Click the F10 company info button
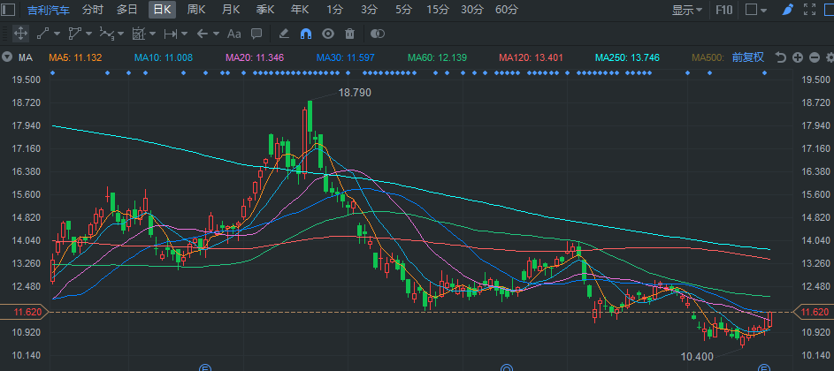The height and width of the screenshot is (371, 834). point(723,10)
